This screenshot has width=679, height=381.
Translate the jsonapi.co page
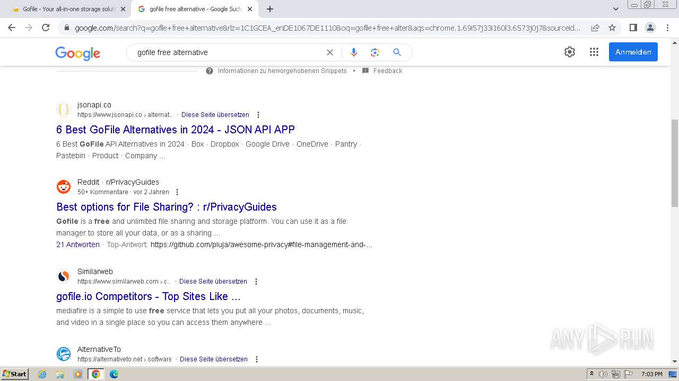(x=215, y=115)
